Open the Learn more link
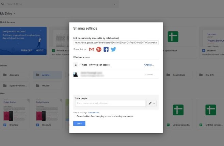 point(94,113)
